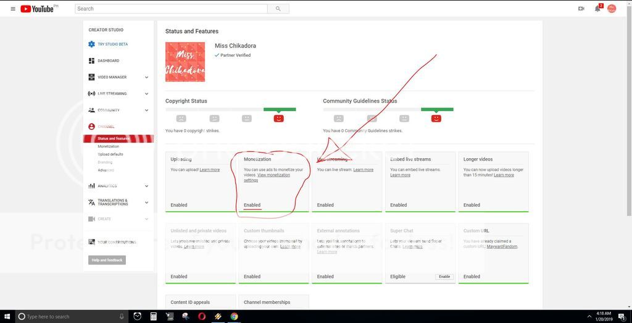Click inside the YouTube search field
The width and height of the screenshot is (632, 323).
point(171,9)
